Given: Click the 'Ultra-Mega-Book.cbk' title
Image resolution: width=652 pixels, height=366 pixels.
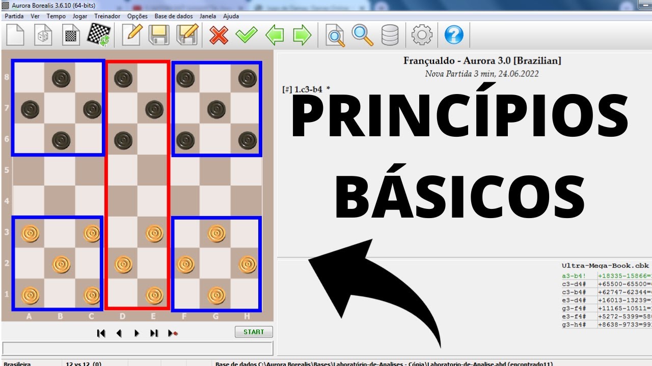Looking at the screenshot, I should pyautogui.click(x=606, y=265).
